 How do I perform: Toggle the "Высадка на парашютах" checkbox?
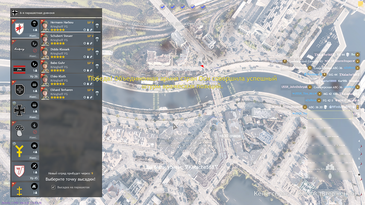53,187
